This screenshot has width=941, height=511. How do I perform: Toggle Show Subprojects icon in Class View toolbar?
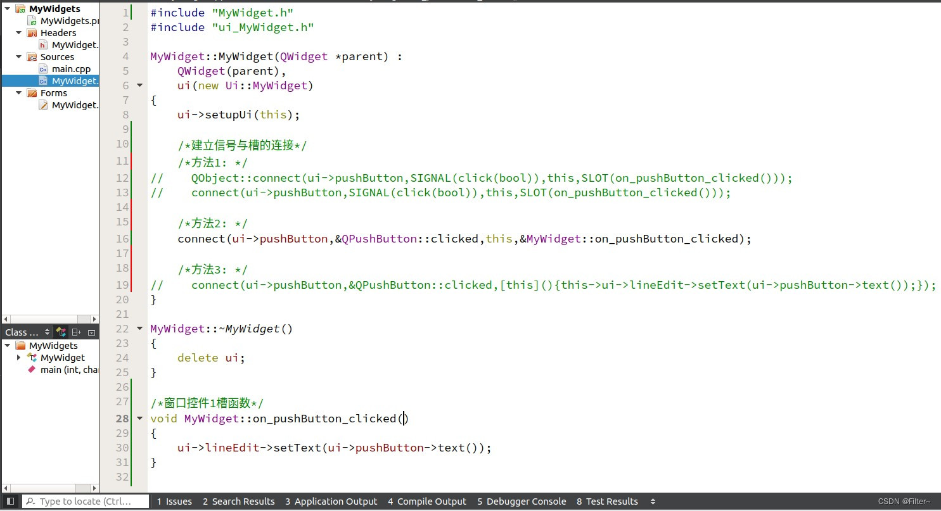point(61,332)
